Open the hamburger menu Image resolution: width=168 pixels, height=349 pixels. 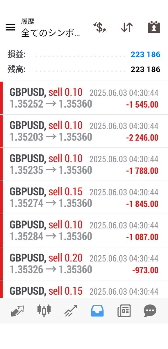coord(10,27)
